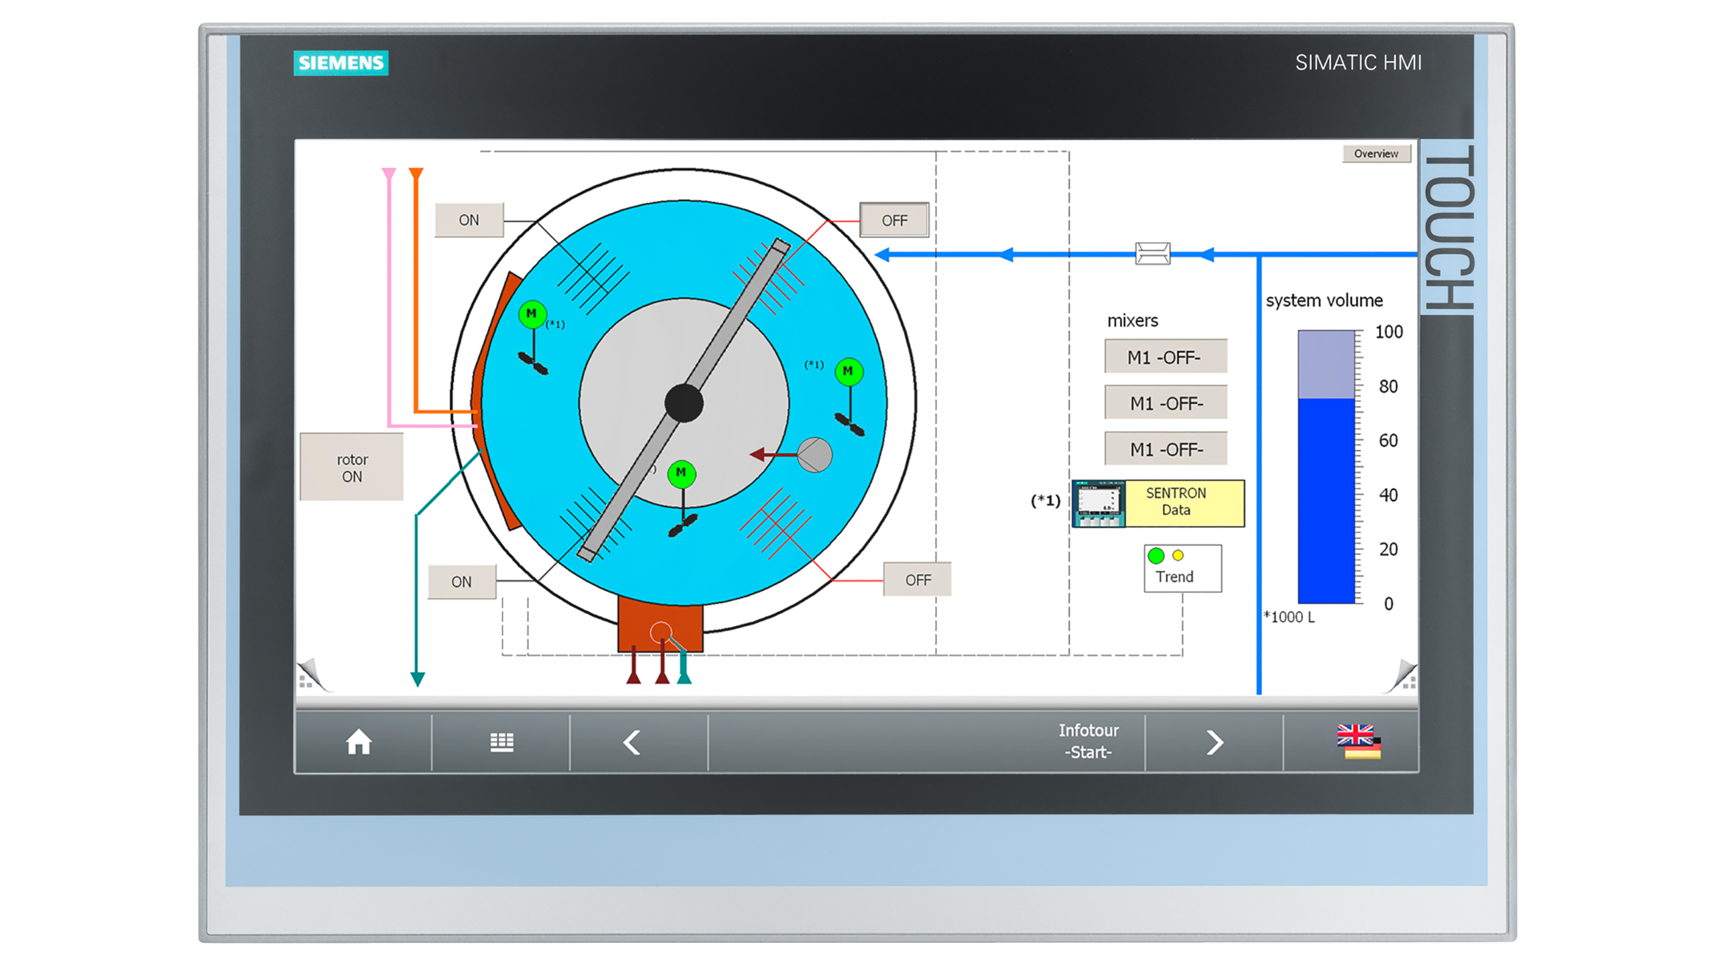The image size is (1716, 965).
Task: Start the Infotour
Action: click(x=1087, y=741)
